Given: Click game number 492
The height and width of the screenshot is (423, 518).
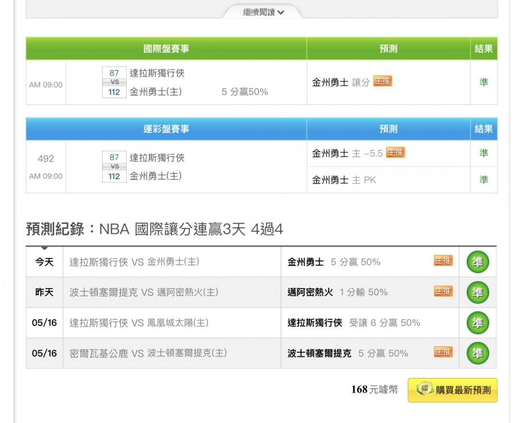Looking at the screenshot, I should tap(46, 158).
